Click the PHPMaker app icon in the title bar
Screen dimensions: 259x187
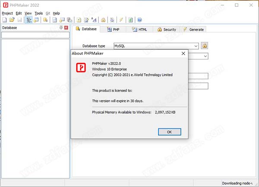6,5
